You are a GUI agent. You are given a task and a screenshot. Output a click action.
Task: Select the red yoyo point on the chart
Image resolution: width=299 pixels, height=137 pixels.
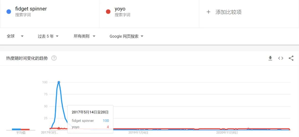59,128
